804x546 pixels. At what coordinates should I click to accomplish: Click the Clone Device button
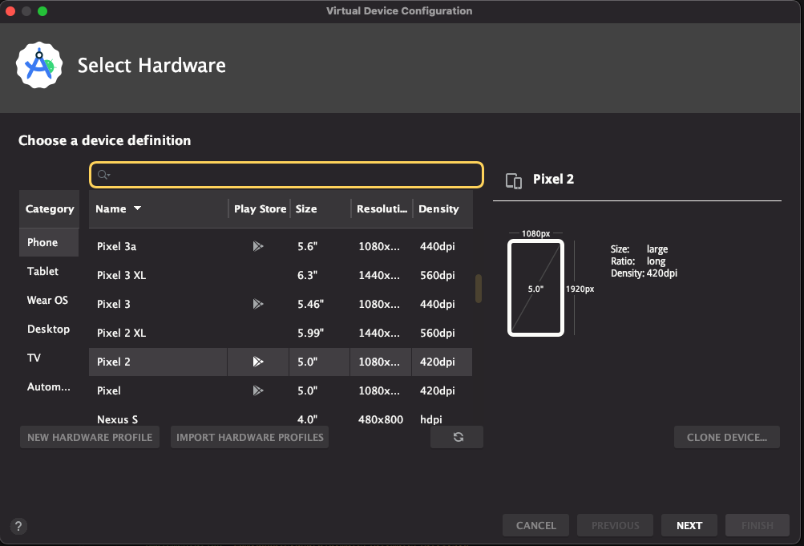726,437
